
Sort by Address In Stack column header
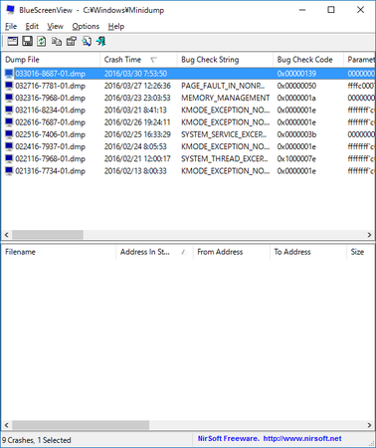(x=154, y=252)
